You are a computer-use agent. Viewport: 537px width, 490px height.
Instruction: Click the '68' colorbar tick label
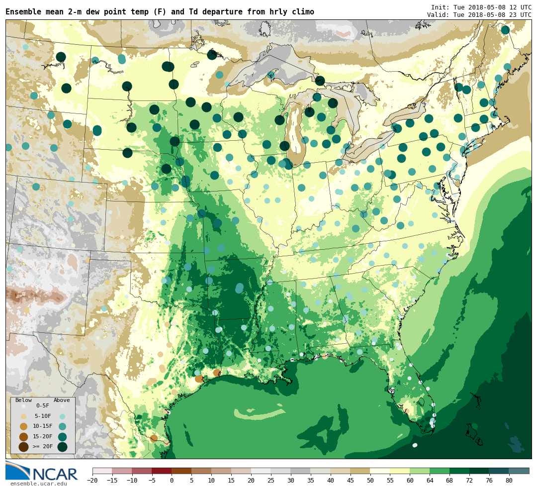[450, 481]
